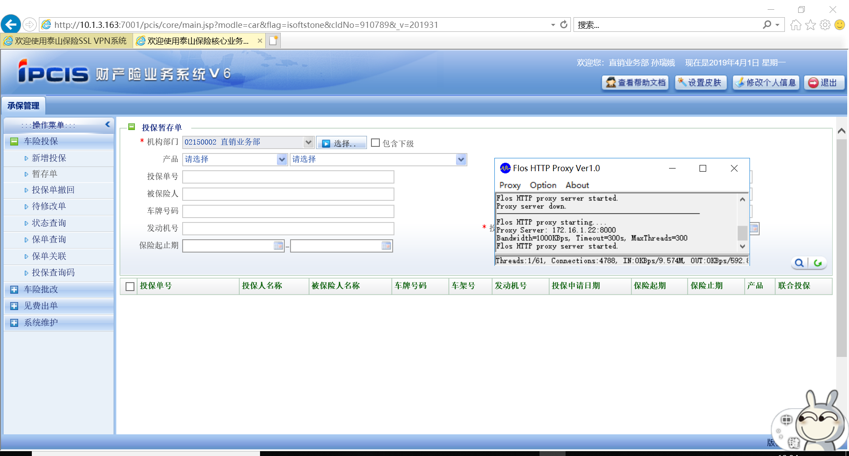Screen dimensions: 849x456
Task: Open address bar URL dropdown arrow
Action: (553, 25)
